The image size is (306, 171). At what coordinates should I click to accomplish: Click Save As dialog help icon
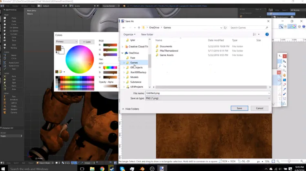(x=267, y=34)
